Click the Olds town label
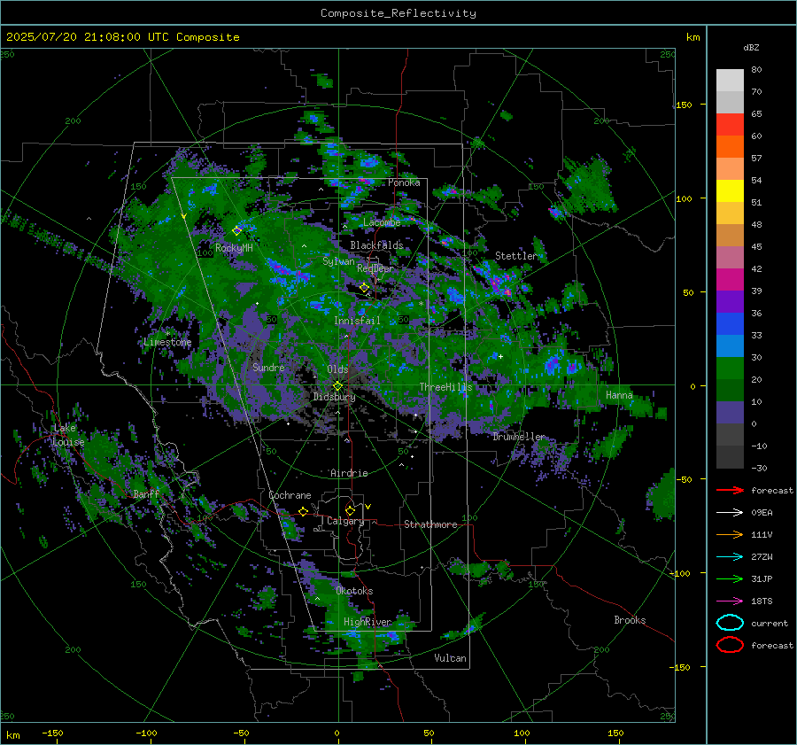797x745 pixels. [337, 369]
